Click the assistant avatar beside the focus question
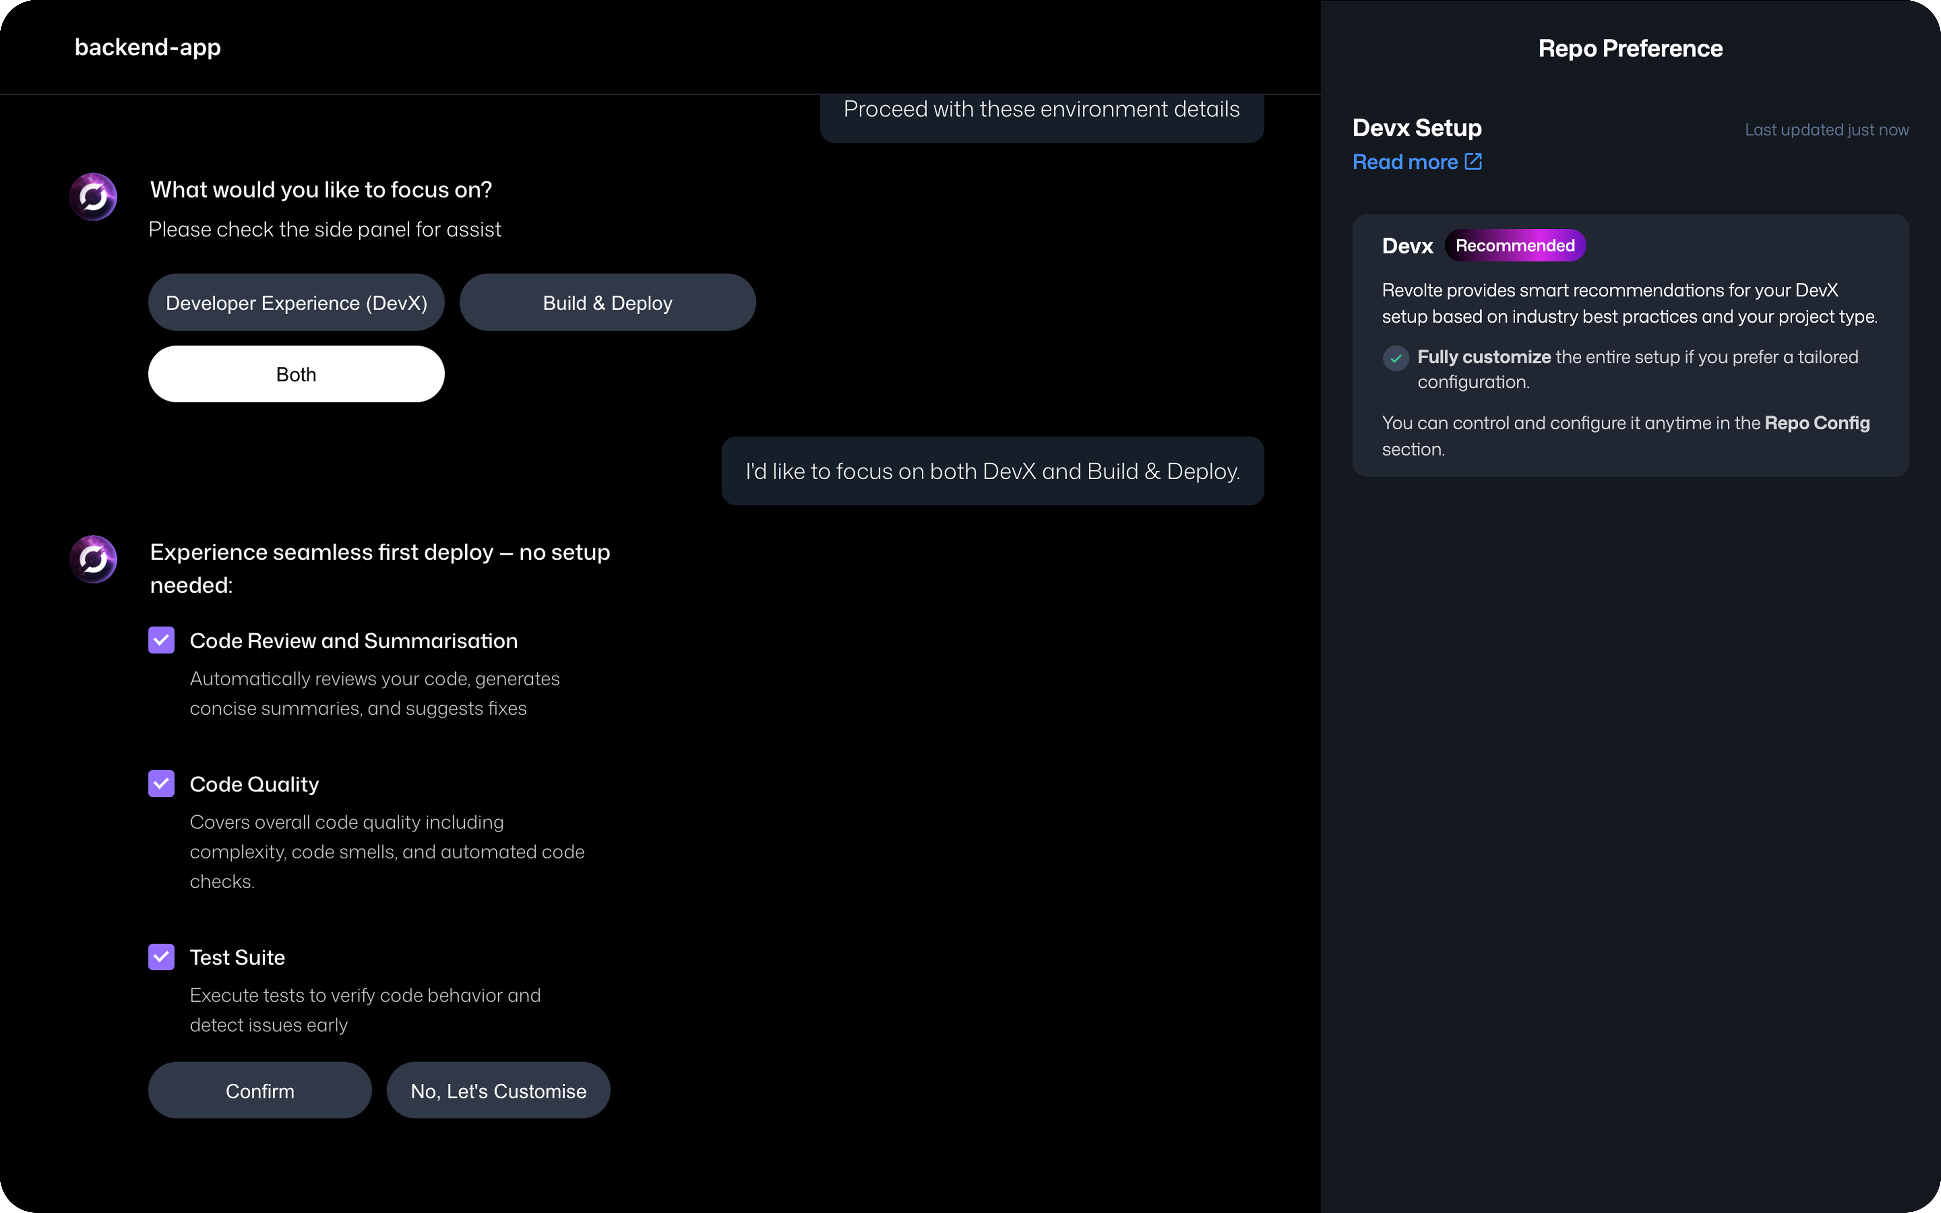This screenshot has width=1941, height=1213. coord(93,197)
